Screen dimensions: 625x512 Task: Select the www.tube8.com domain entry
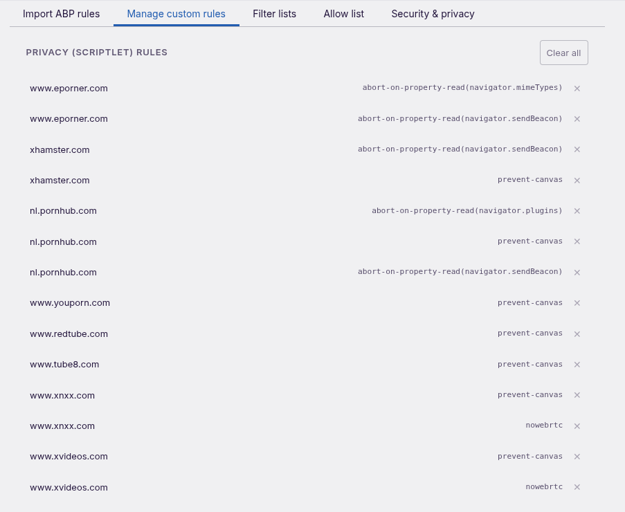(x=64, y=365)
